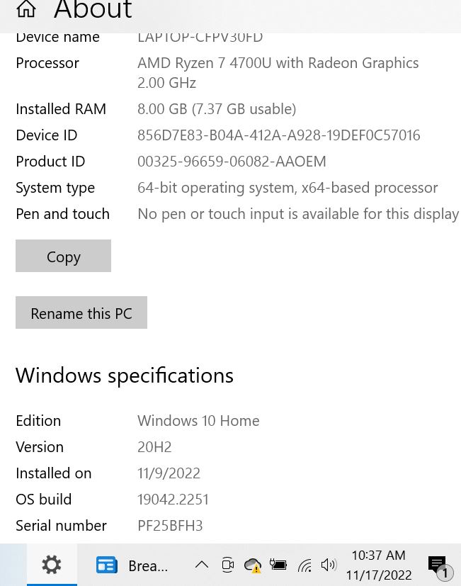Check the battery power tray icon
This screenshot has width=461, height=586.
pyautogui.click(x=278, y=564)
